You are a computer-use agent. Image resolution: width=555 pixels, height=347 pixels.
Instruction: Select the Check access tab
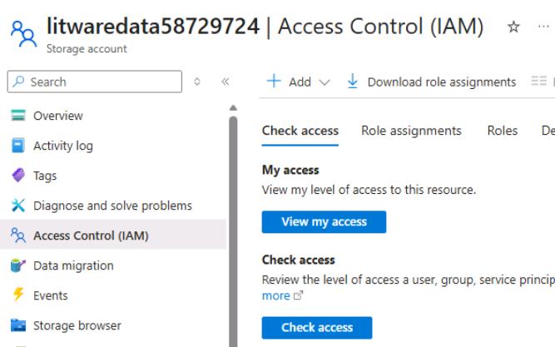click(300, 131)
